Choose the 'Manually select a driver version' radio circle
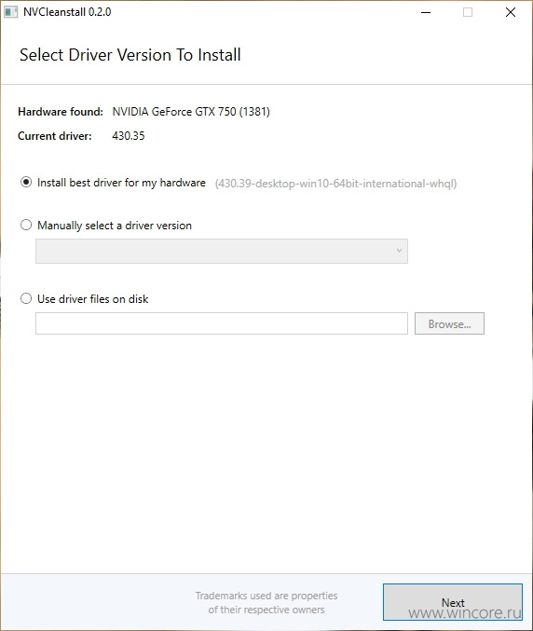Viewport: 533px width, 631px height. [26, 225]
